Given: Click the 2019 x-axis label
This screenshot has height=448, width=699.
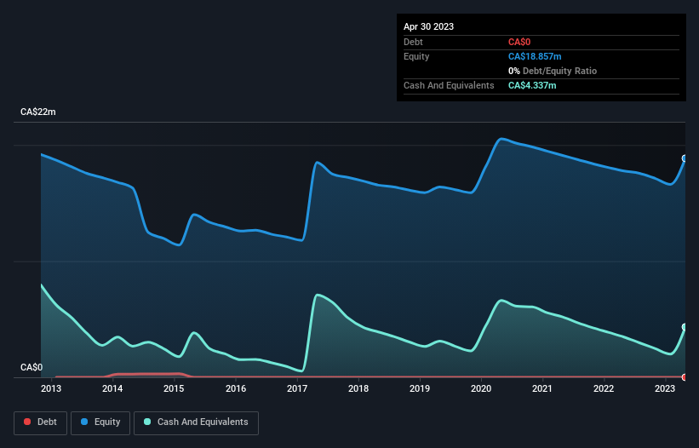Looking at the screenshot, I should (420, 388).
